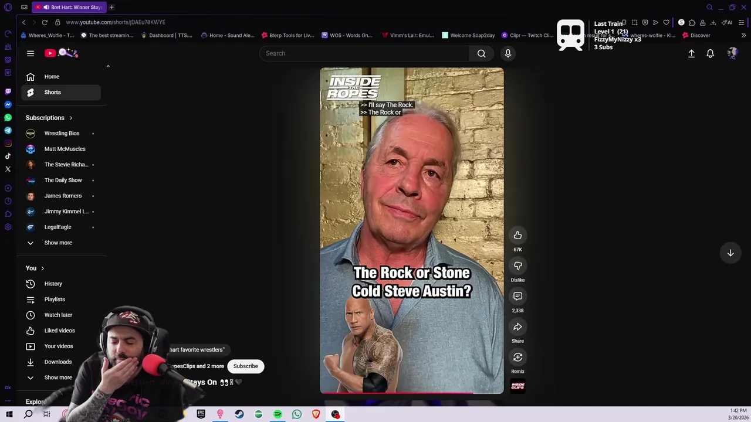Open Spotify from the taskbar
Screen dimensions: 751x422
tap(278, 414)
